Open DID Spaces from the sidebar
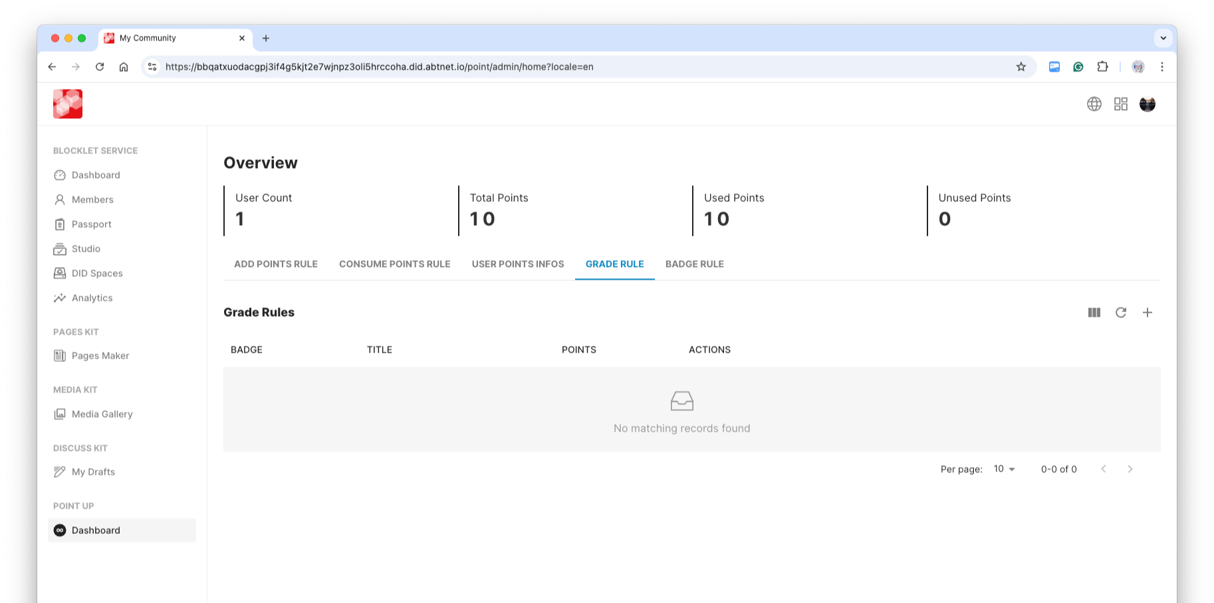Viewport: 1214px width, 603px height. pos(97,274)
